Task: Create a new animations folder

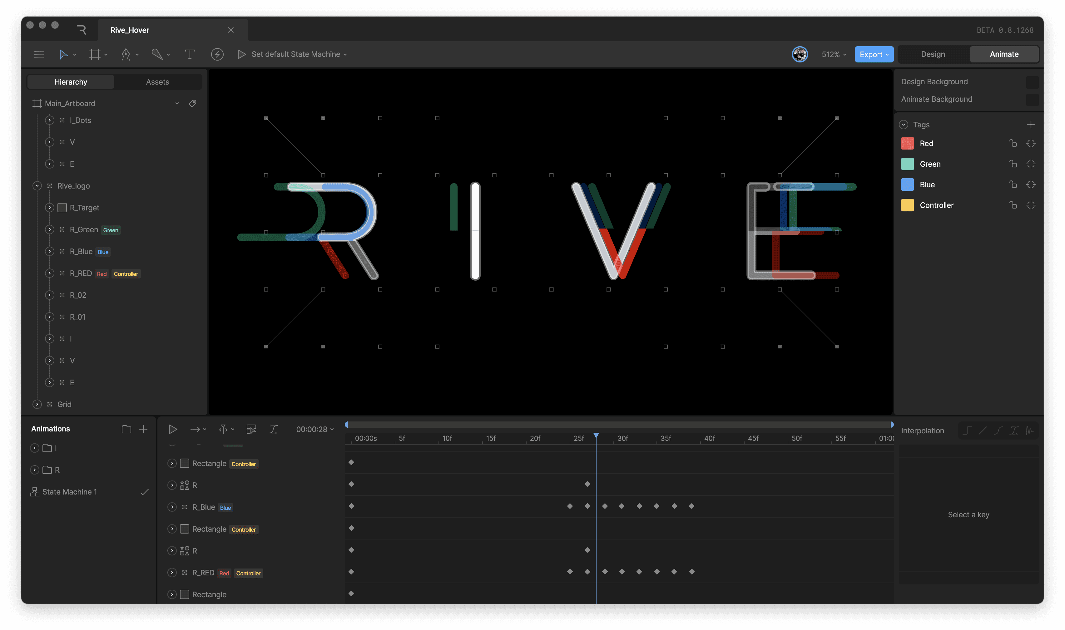Action: tap(126, 429)
